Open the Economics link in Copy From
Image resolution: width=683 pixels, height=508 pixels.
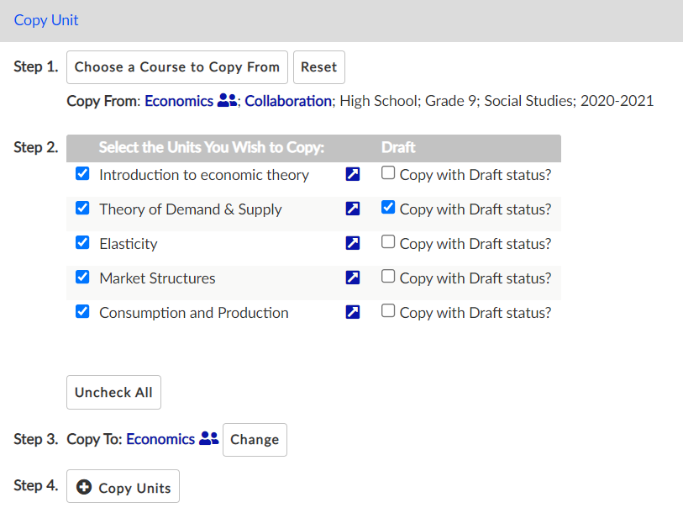pos(179,101)
